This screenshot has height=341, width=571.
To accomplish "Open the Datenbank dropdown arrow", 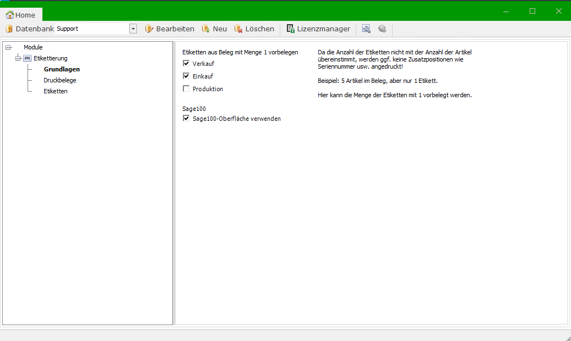I will (133, 29).
